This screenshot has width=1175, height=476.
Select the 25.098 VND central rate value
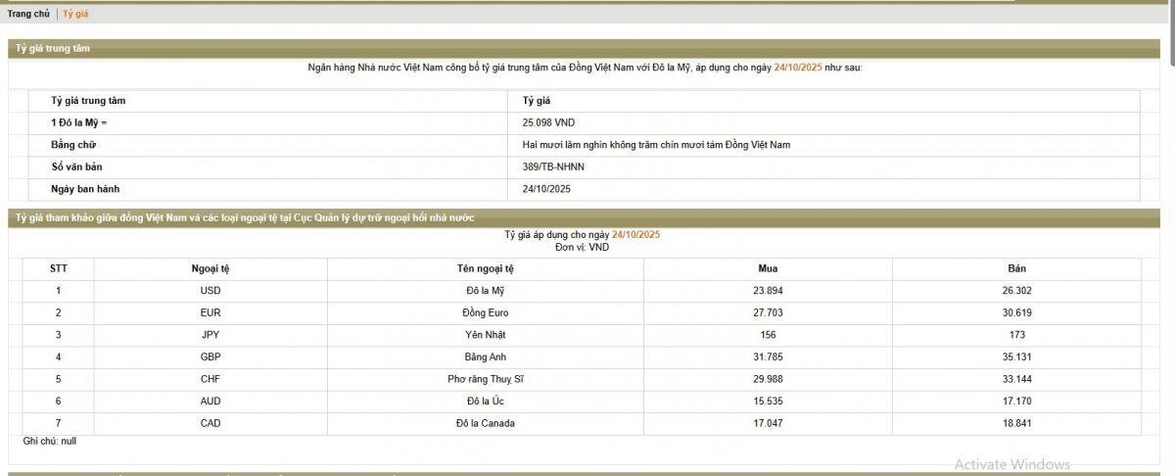(548, 122)
